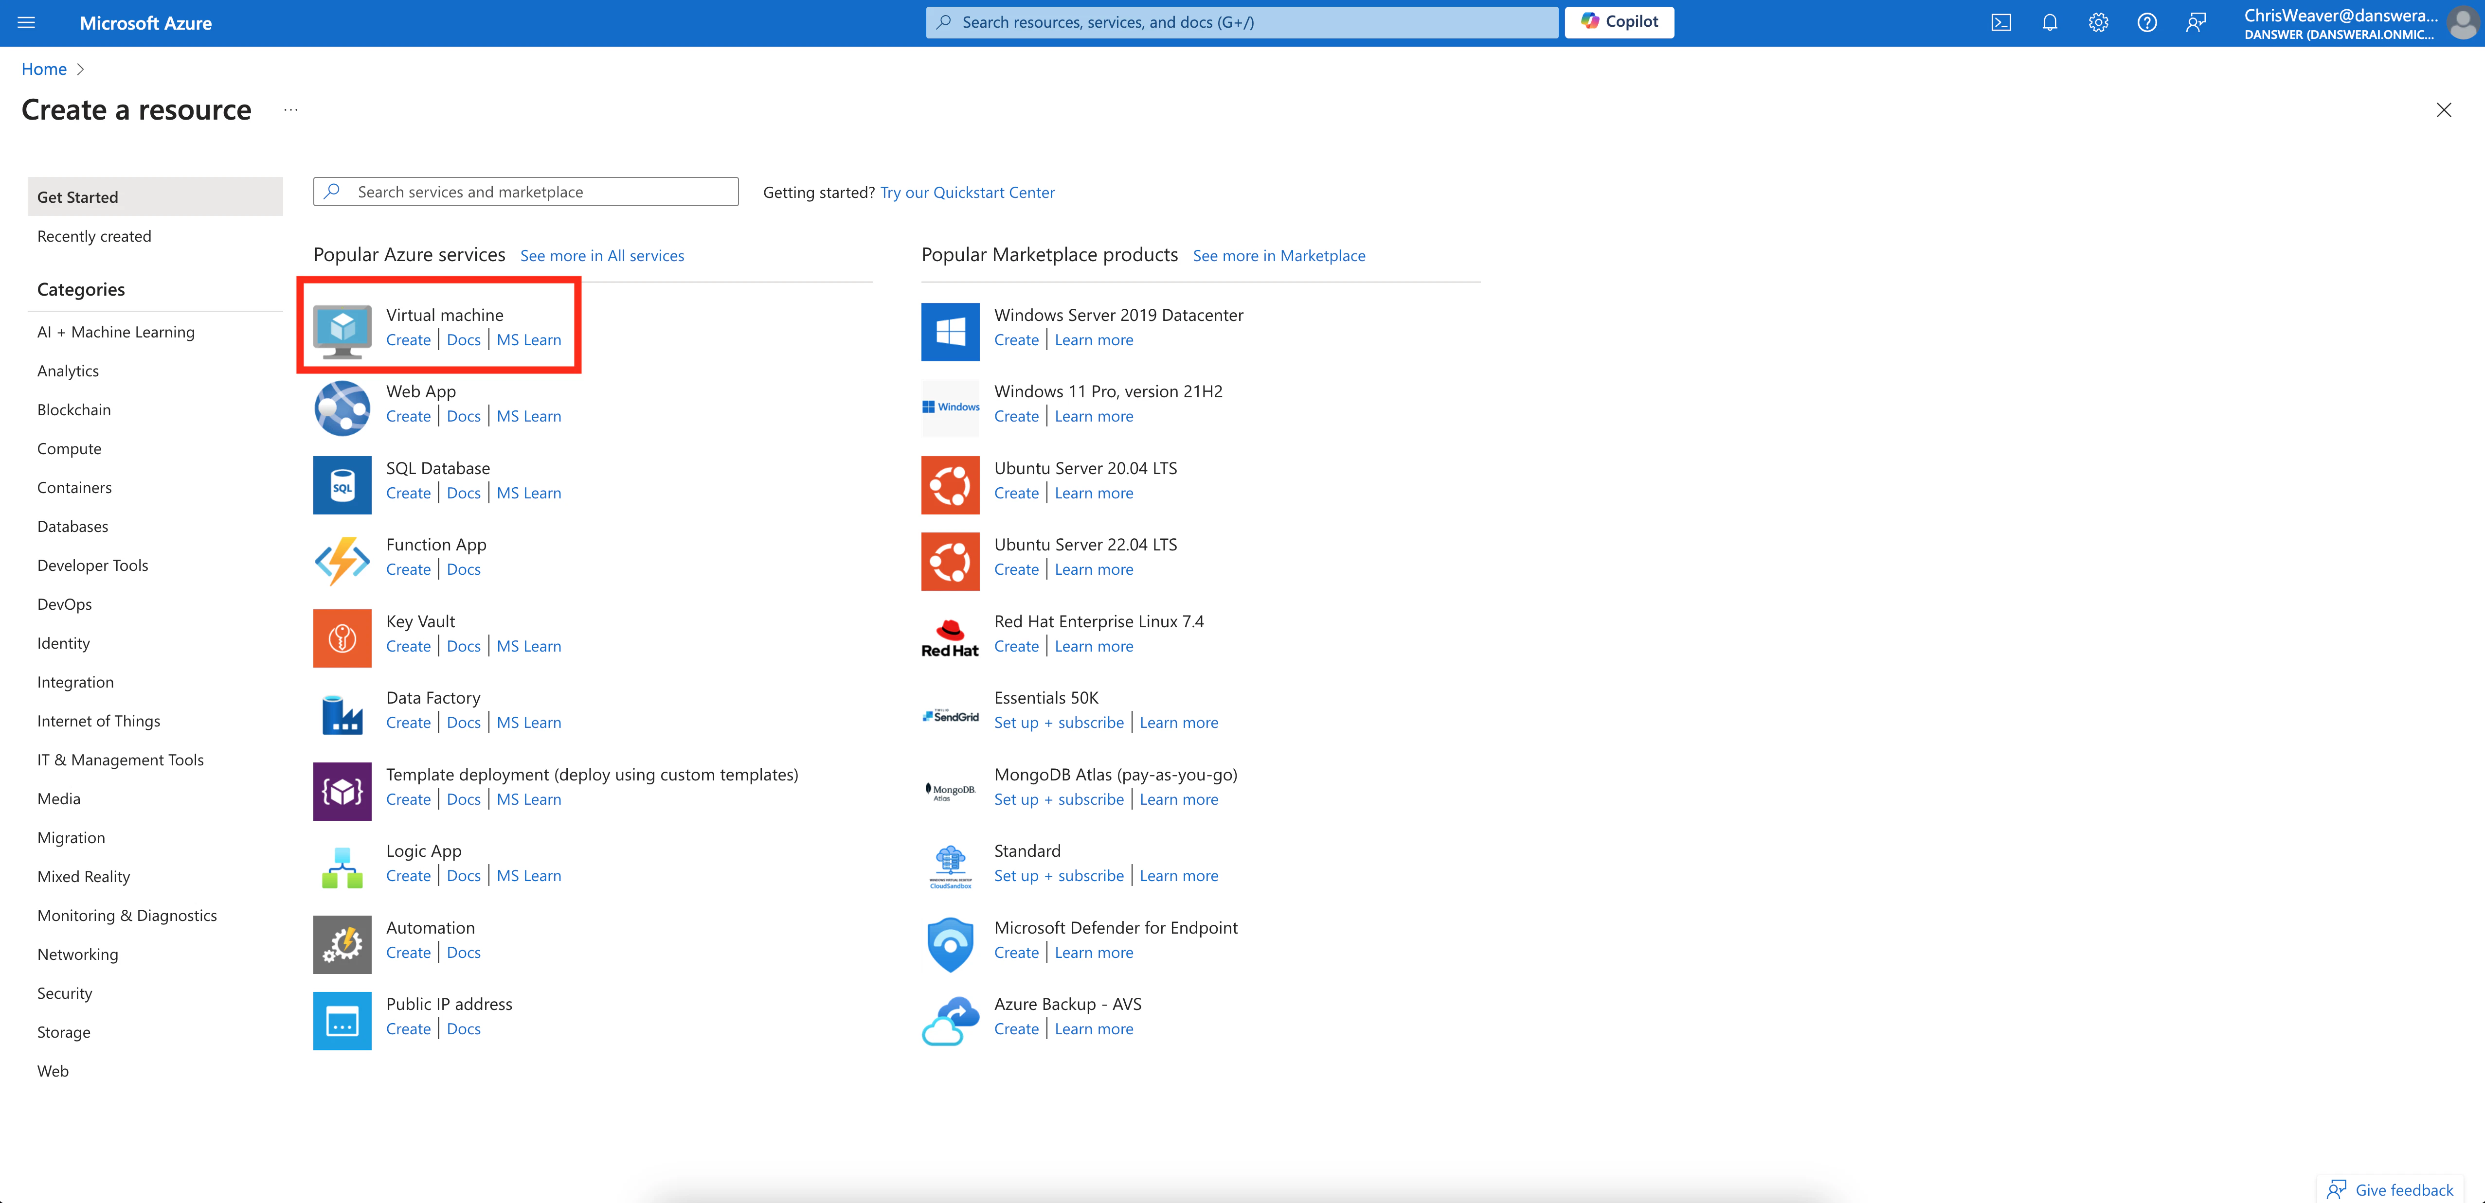Screen dimensions: 2485x1203
Task: Click the Logic App icon
Action: [342, 867]
